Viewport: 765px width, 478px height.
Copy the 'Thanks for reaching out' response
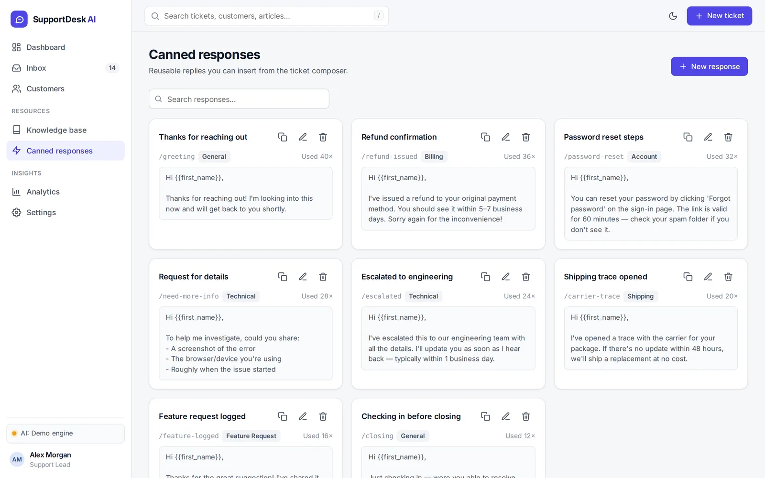(283, 137)
